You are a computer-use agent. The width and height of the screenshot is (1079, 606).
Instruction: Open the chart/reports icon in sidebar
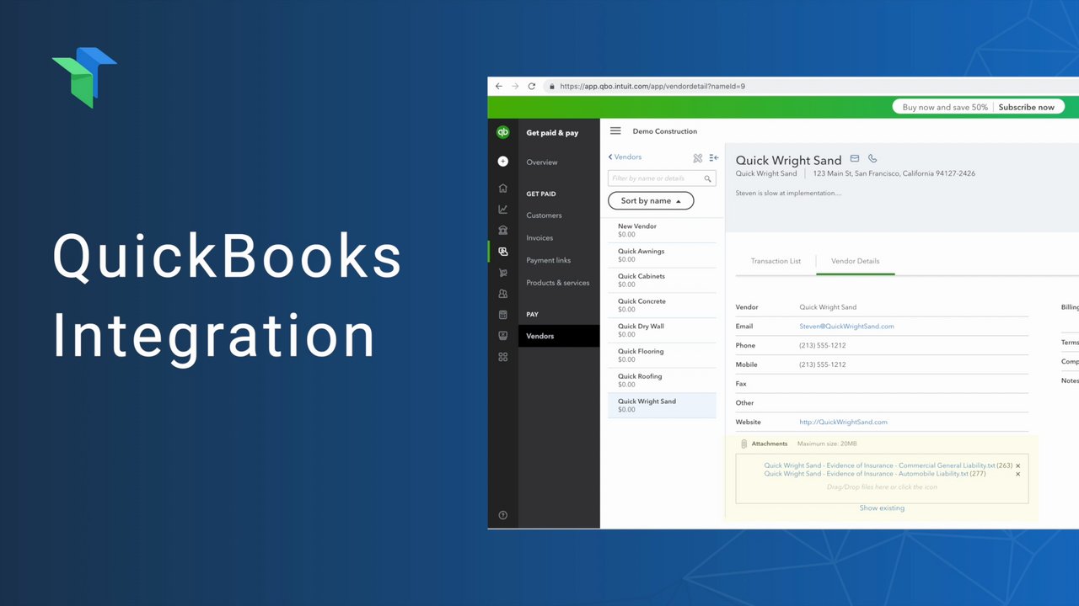502,209
